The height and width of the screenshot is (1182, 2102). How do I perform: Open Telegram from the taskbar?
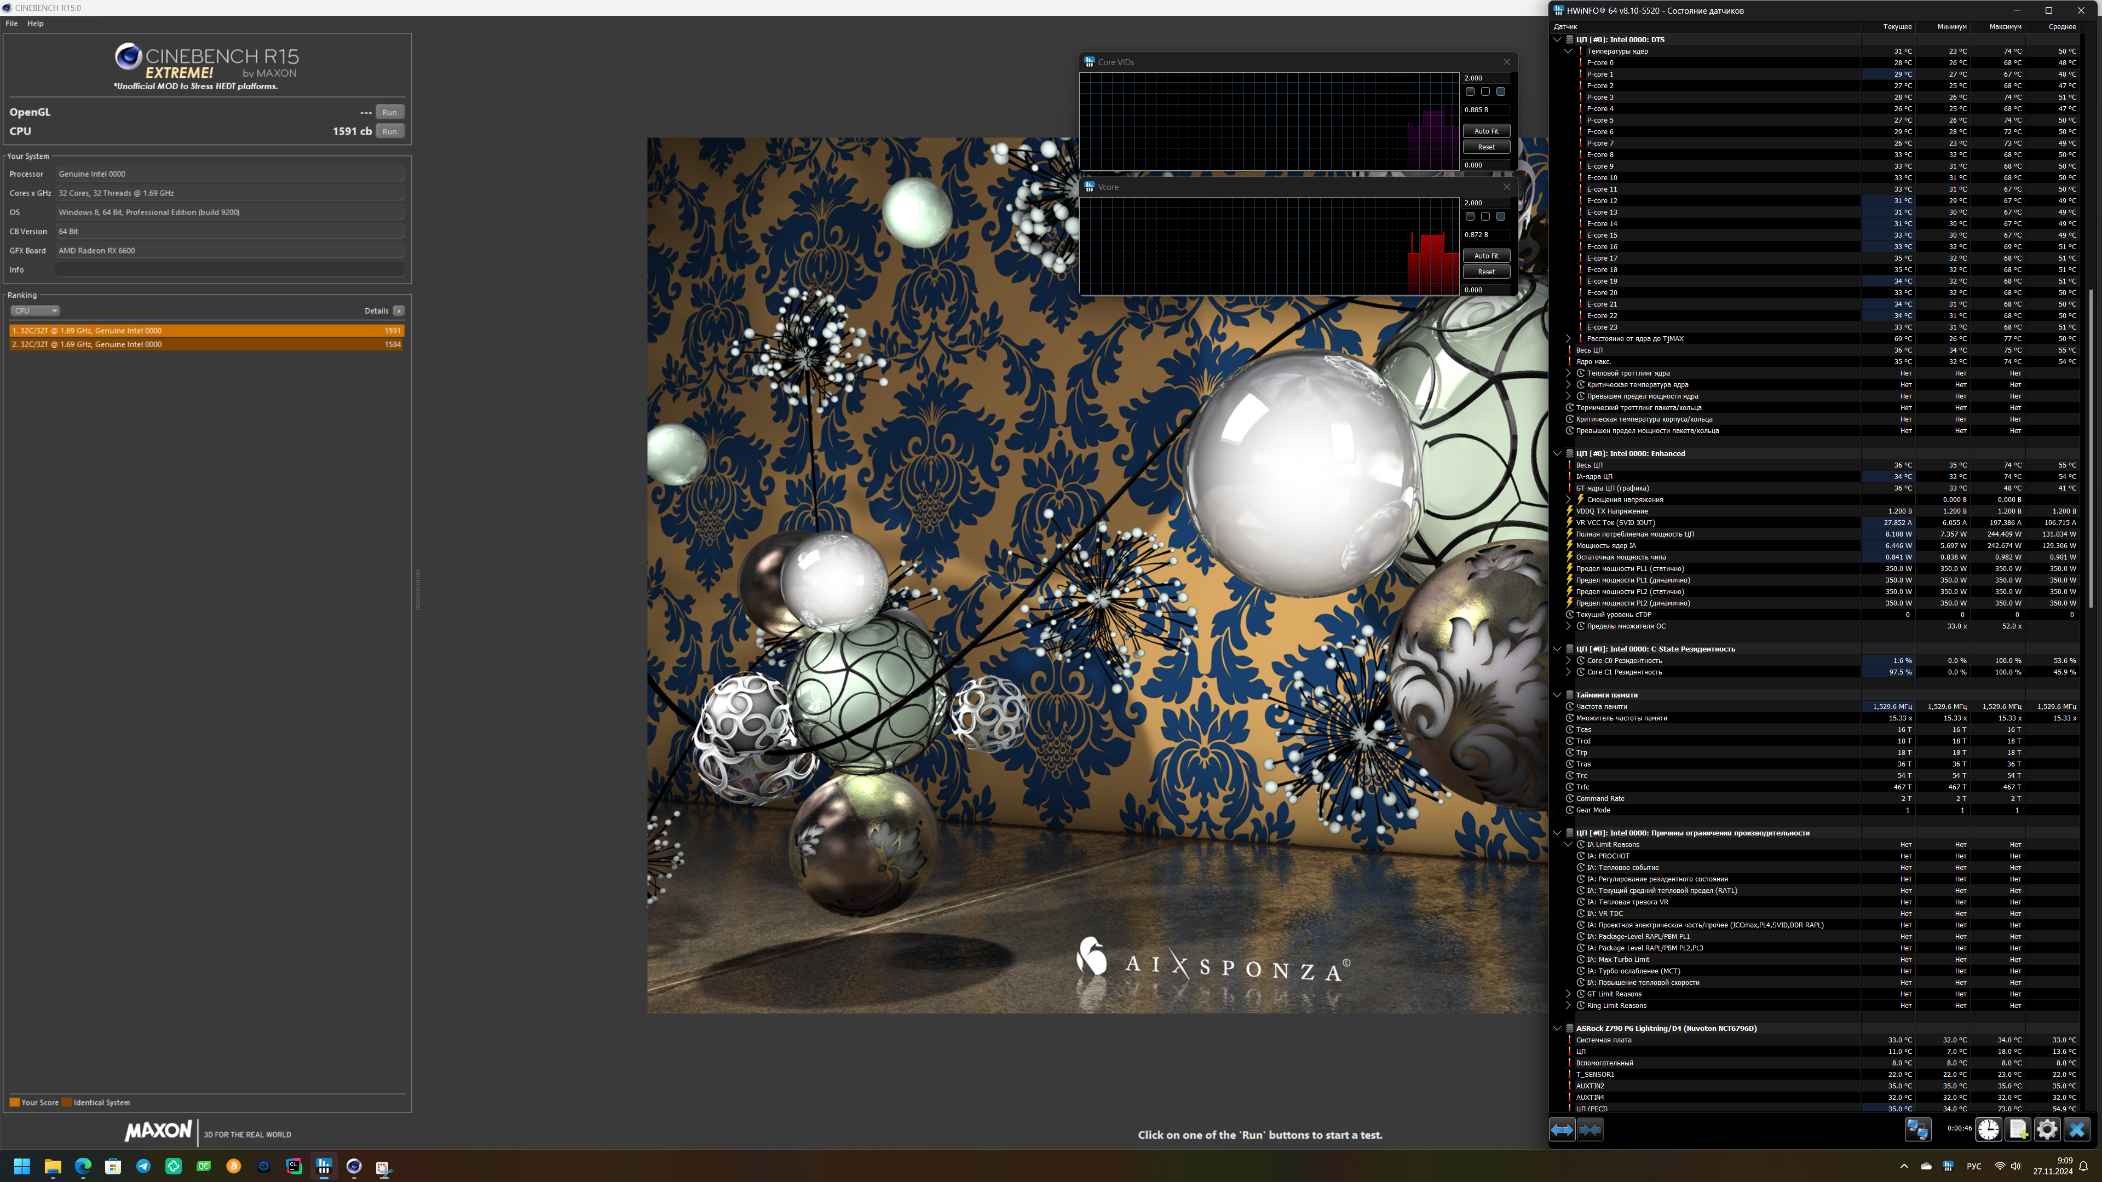click(143, 1167)
